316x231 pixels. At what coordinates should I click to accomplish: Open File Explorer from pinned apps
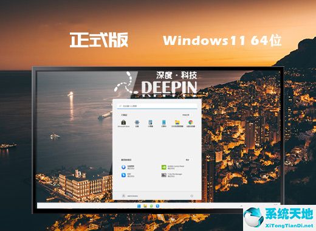click(177, 123)
